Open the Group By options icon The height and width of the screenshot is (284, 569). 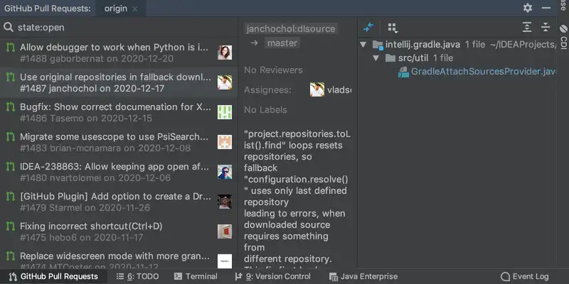(392, 28)
